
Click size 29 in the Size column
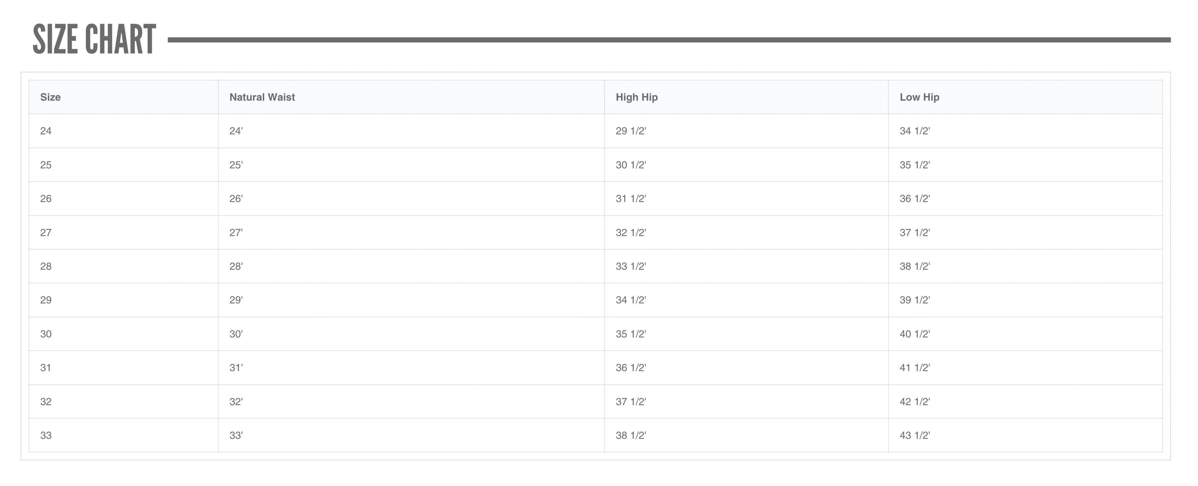(46, 300)
